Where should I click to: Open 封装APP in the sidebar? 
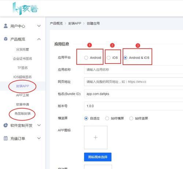click(x=23, y=86)
